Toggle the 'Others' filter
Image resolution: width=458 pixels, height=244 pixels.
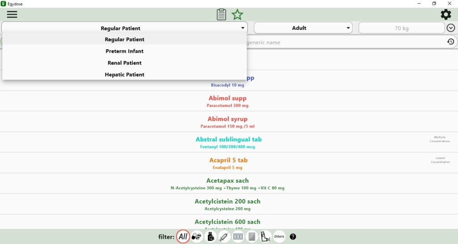(279, 236)
